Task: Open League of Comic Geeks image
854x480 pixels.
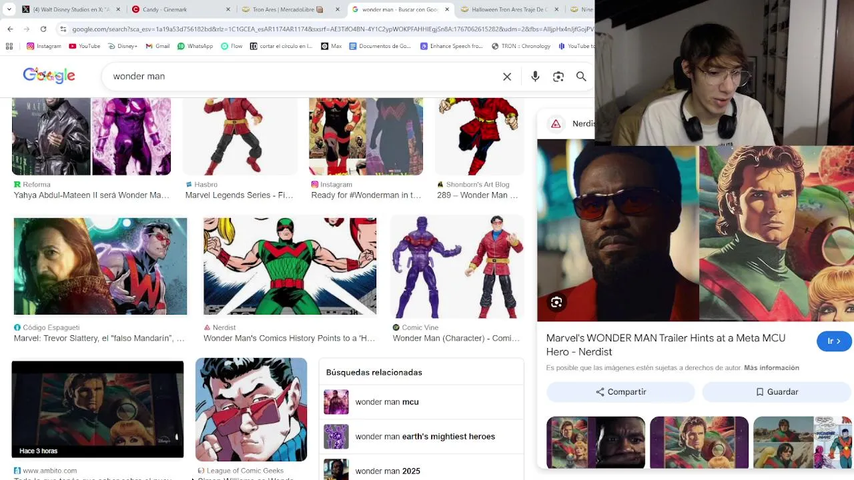Action: pos(251,409)
